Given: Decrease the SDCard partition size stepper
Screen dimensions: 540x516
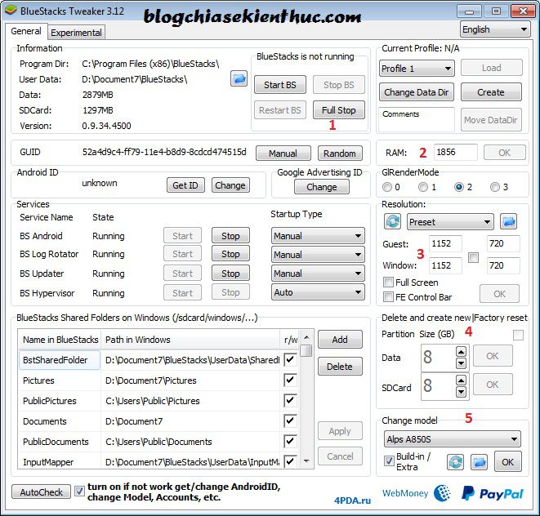Looking at the screenshot, I should (x=461, y=392).
